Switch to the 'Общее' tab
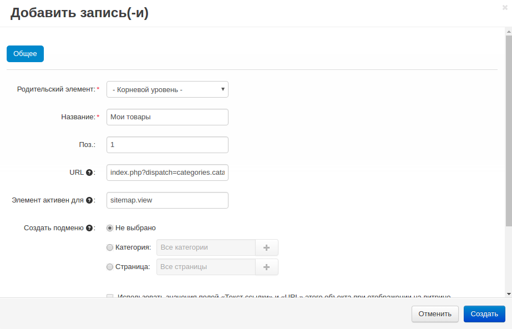Image resolution: width=512 pixels, height=329 pixels. [25, 54]
